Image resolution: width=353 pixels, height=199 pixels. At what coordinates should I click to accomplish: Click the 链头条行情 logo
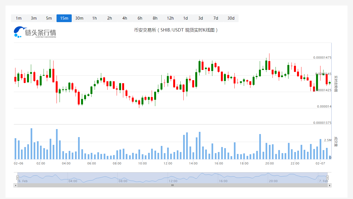tap(35, 32)
